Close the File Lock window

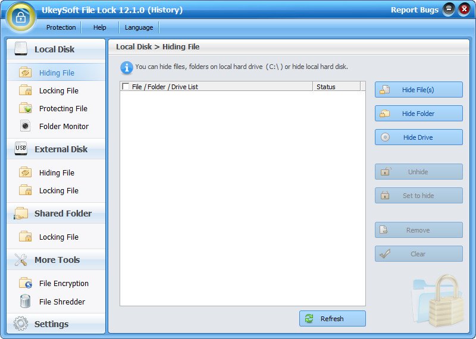pyautogui.click(x=464, y=10)
